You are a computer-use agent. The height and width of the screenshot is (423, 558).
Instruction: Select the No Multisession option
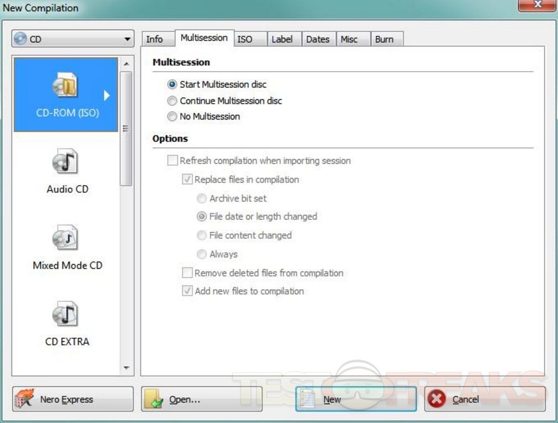(x=172, y=117)
